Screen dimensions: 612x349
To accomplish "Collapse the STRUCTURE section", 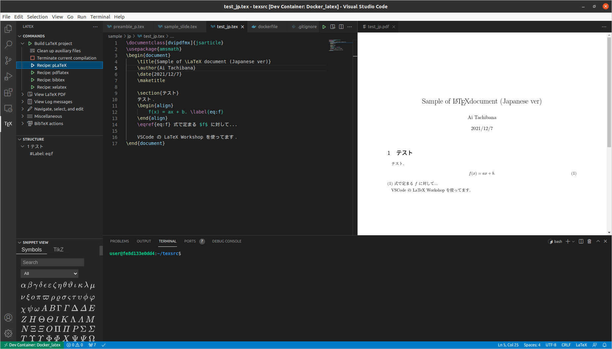I will point(20,139).
